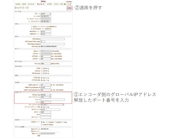This screenshot has width=173, height=138.
Task: Set streaming server use to On
Action: [x=46, y=107]
